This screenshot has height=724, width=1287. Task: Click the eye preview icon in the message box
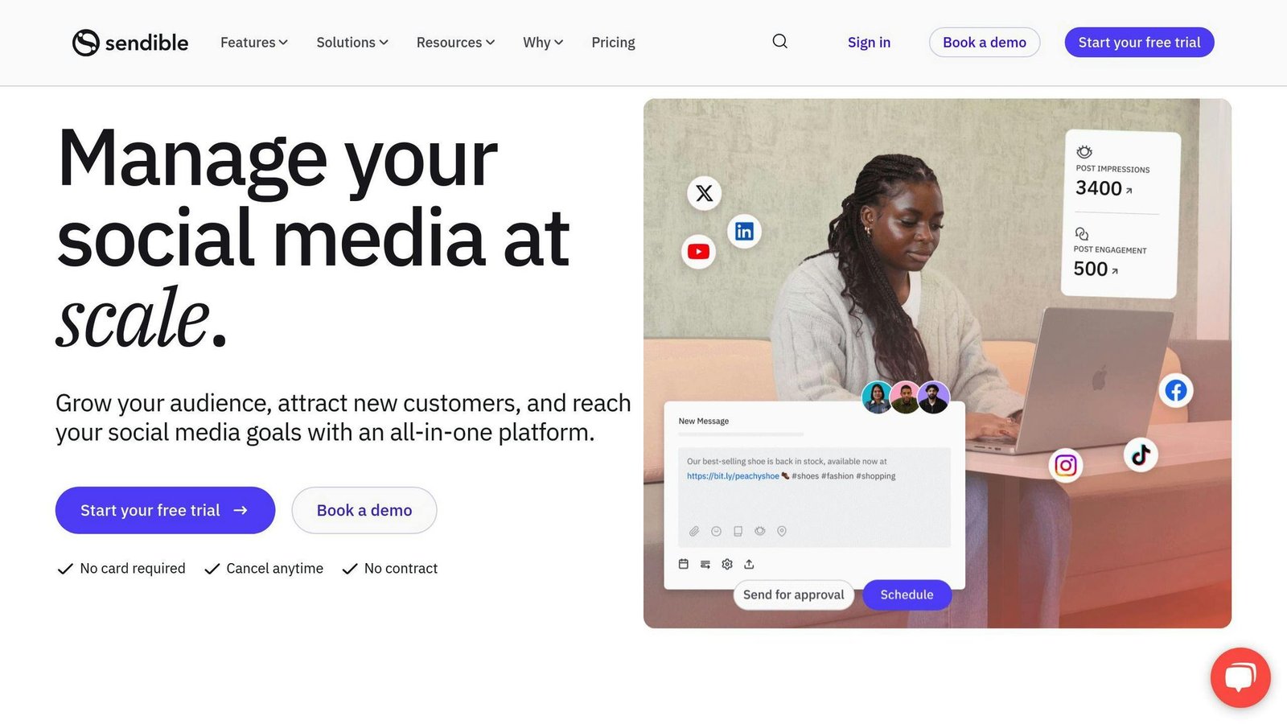[x=760, y=531]
